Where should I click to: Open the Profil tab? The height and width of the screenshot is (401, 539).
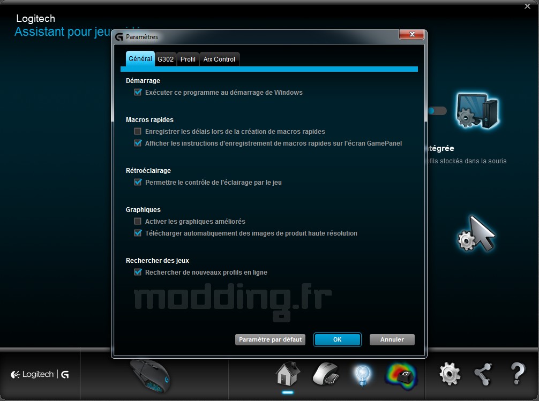(188, 59)
